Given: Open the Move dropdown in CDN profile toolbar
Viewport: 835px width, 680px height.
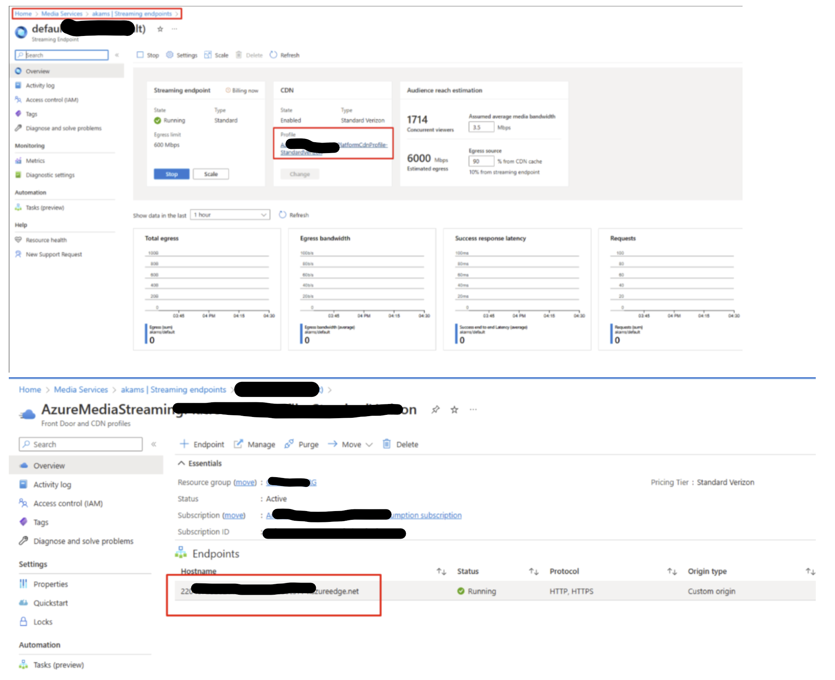Looking at the screenshot, I should (x=350, y=444).
